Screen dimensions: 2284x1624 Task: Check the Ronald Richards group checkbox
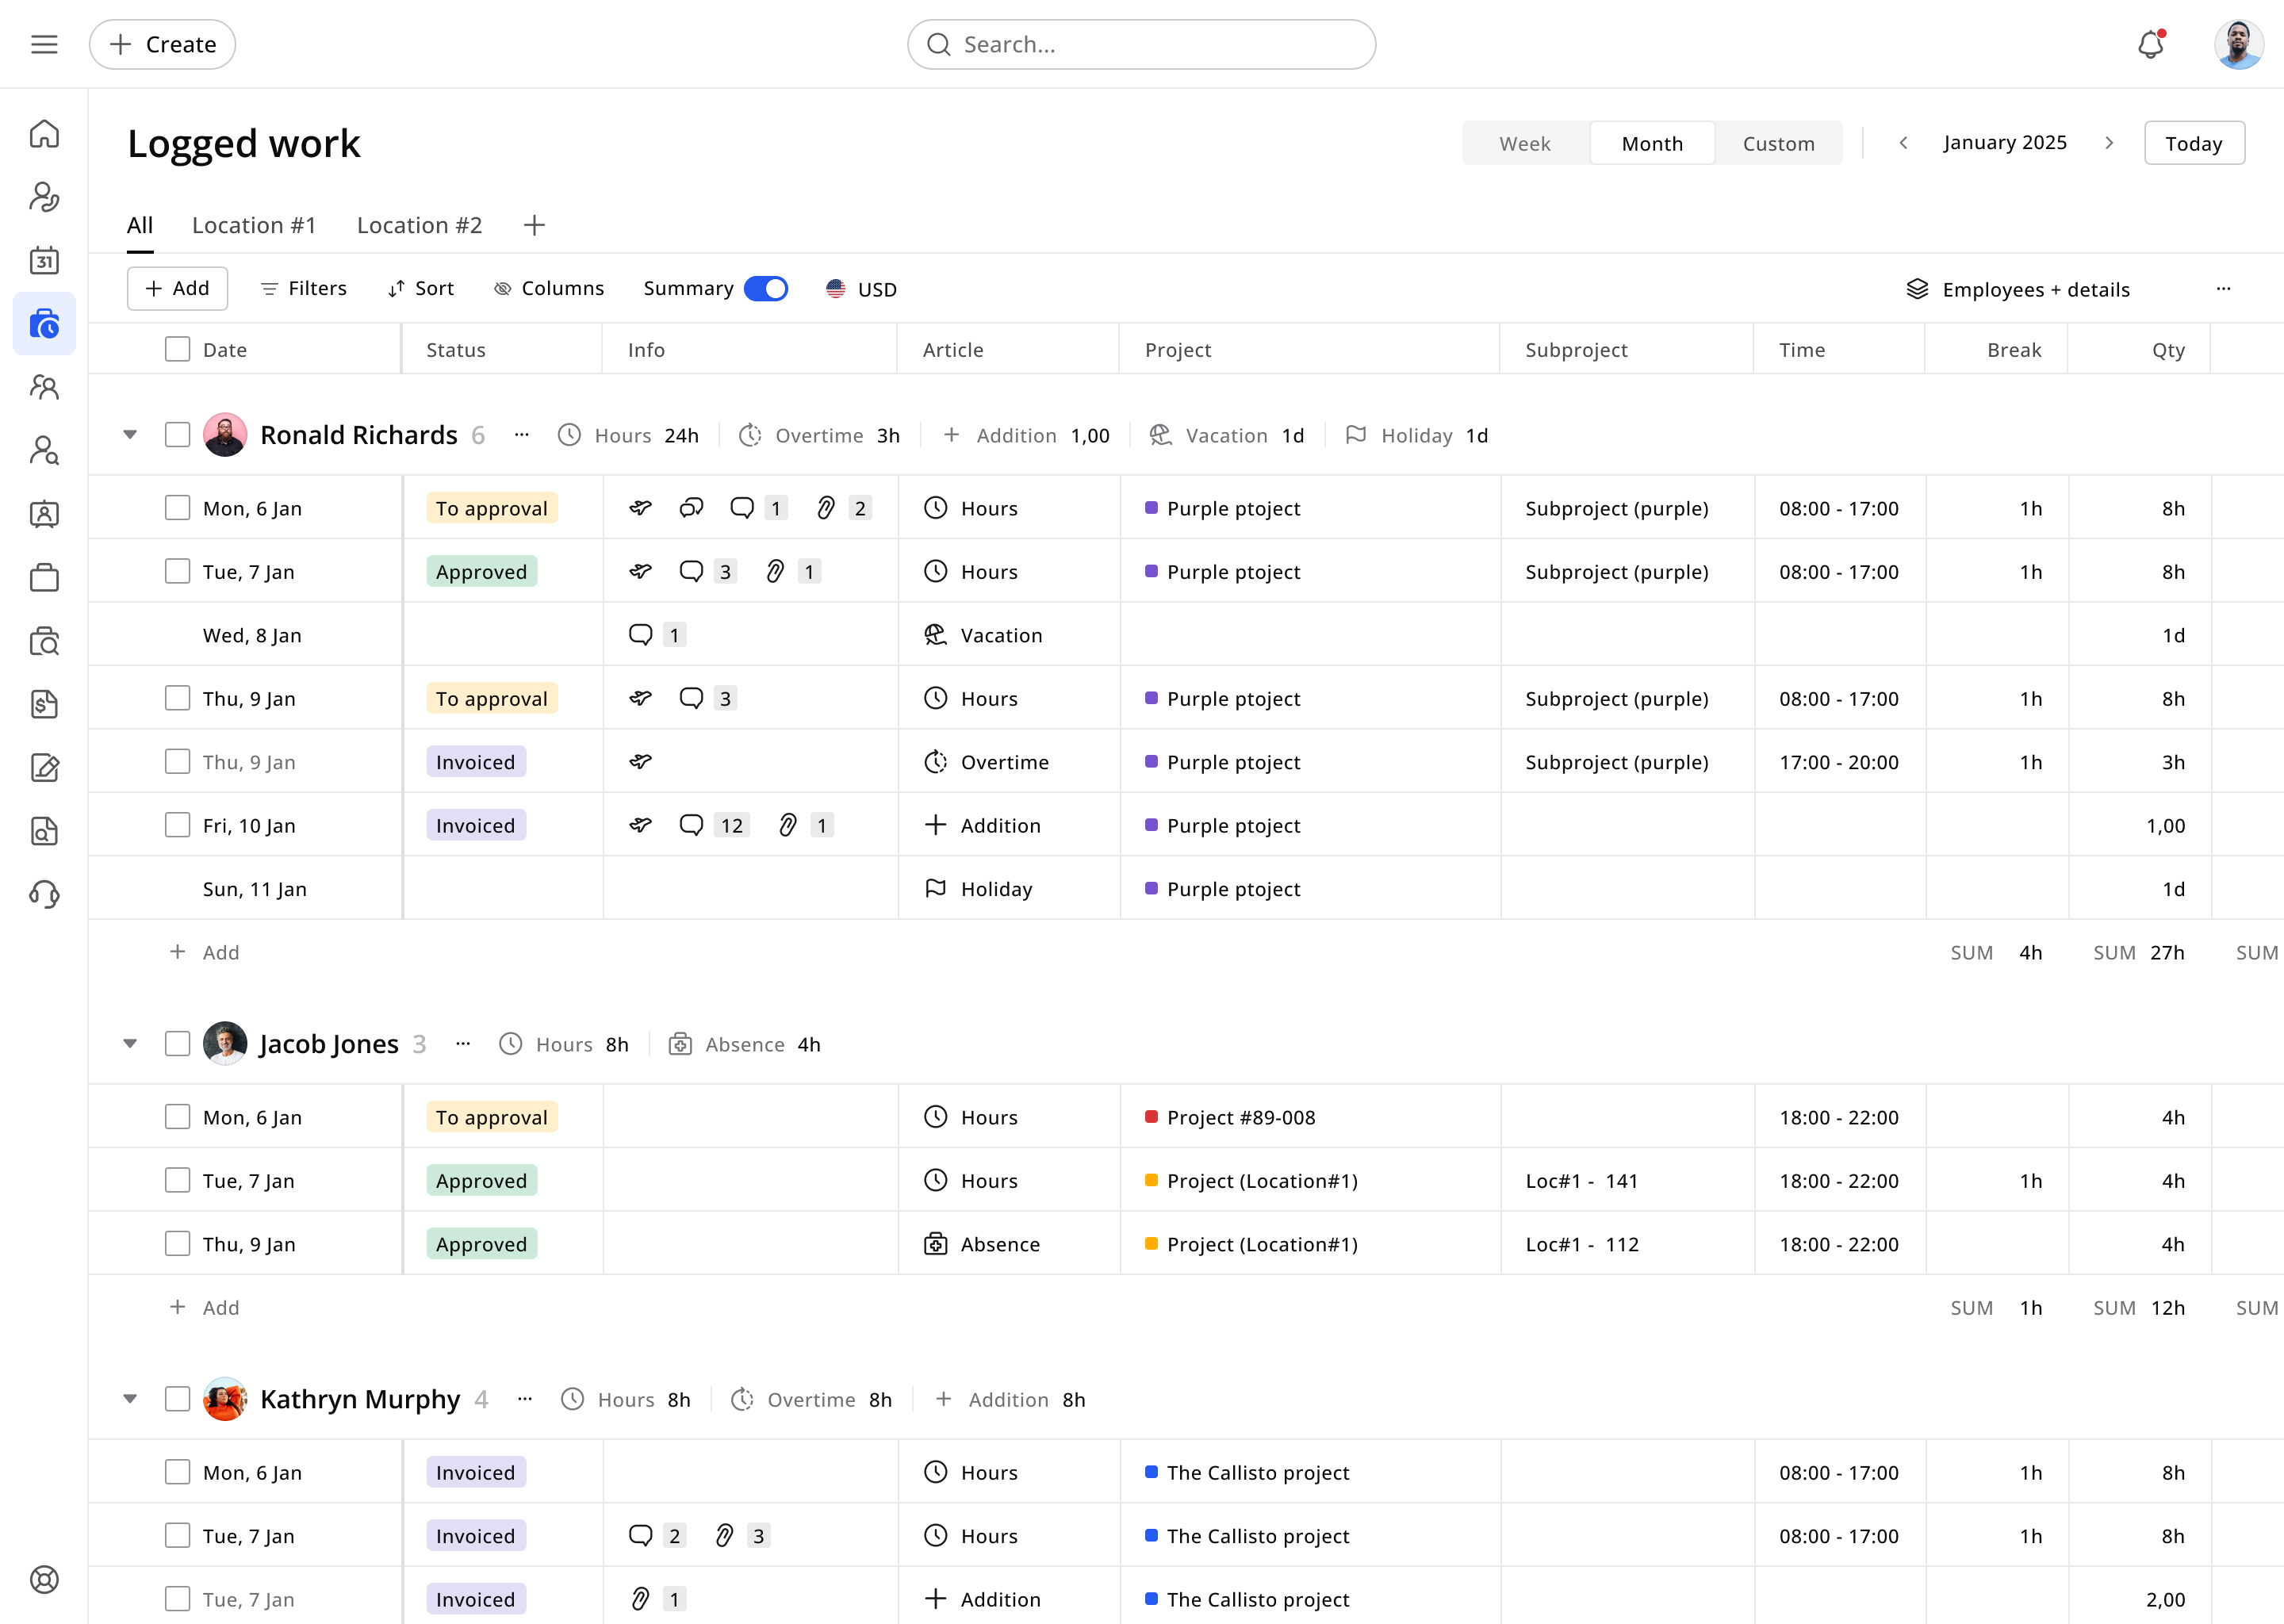tap(177, 435)
